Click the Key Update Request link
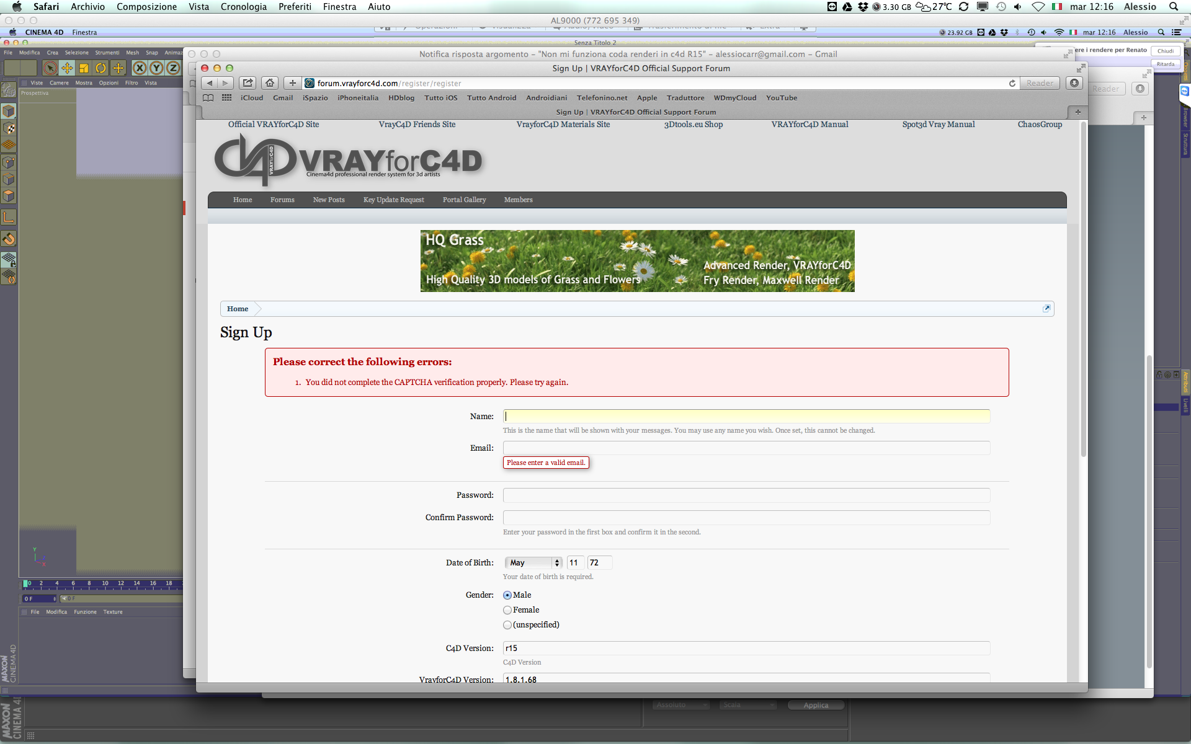The height and width of the screenshot is (744, 1191). (x=393, y=200)
